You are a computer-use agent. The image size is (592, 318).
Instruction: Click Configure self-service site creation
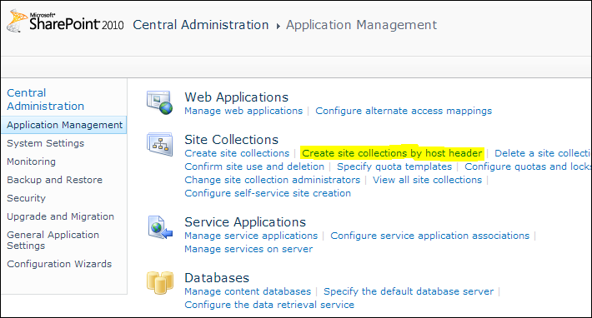point(268,193)
